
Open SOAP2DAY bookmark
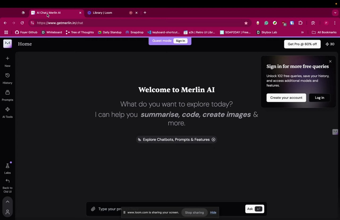click(x=235, y=32)
